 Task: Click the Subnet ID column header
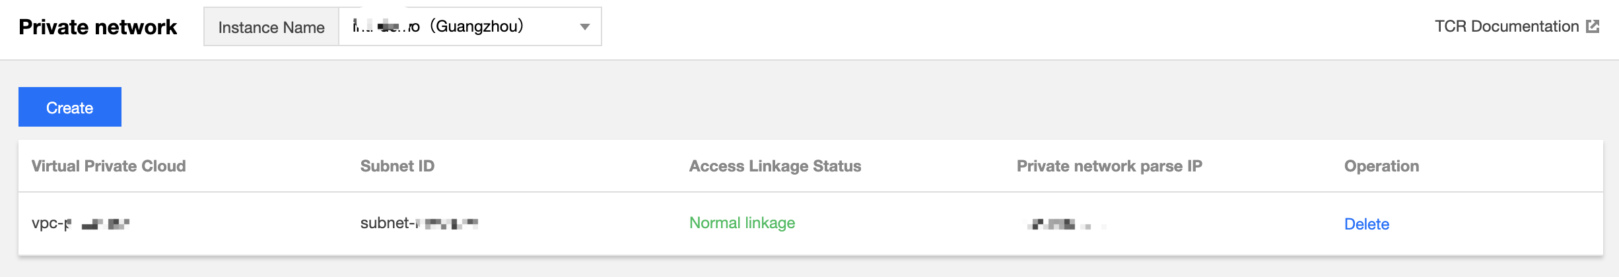397,166
